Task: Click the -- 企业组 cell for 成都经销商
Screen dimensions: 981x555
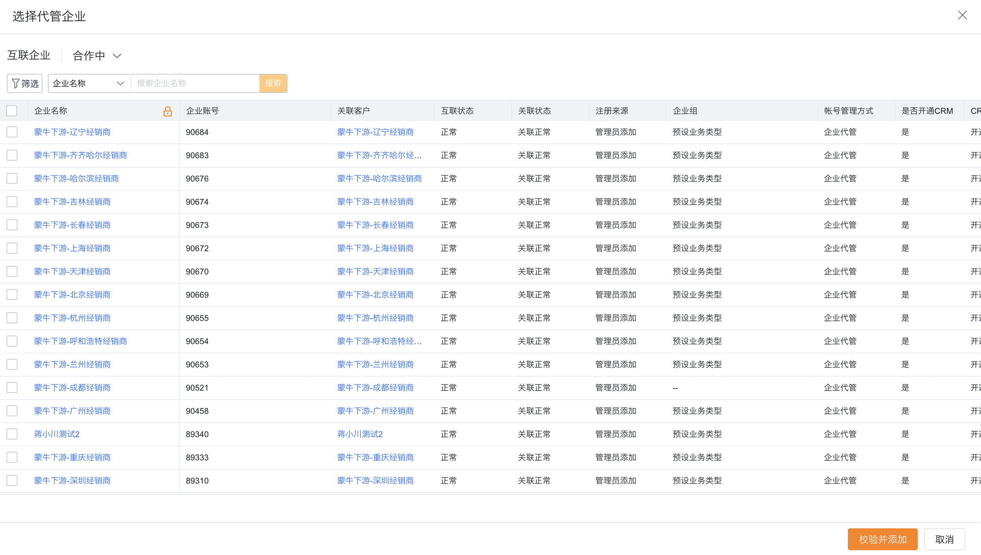Action: tap(675, 388)
